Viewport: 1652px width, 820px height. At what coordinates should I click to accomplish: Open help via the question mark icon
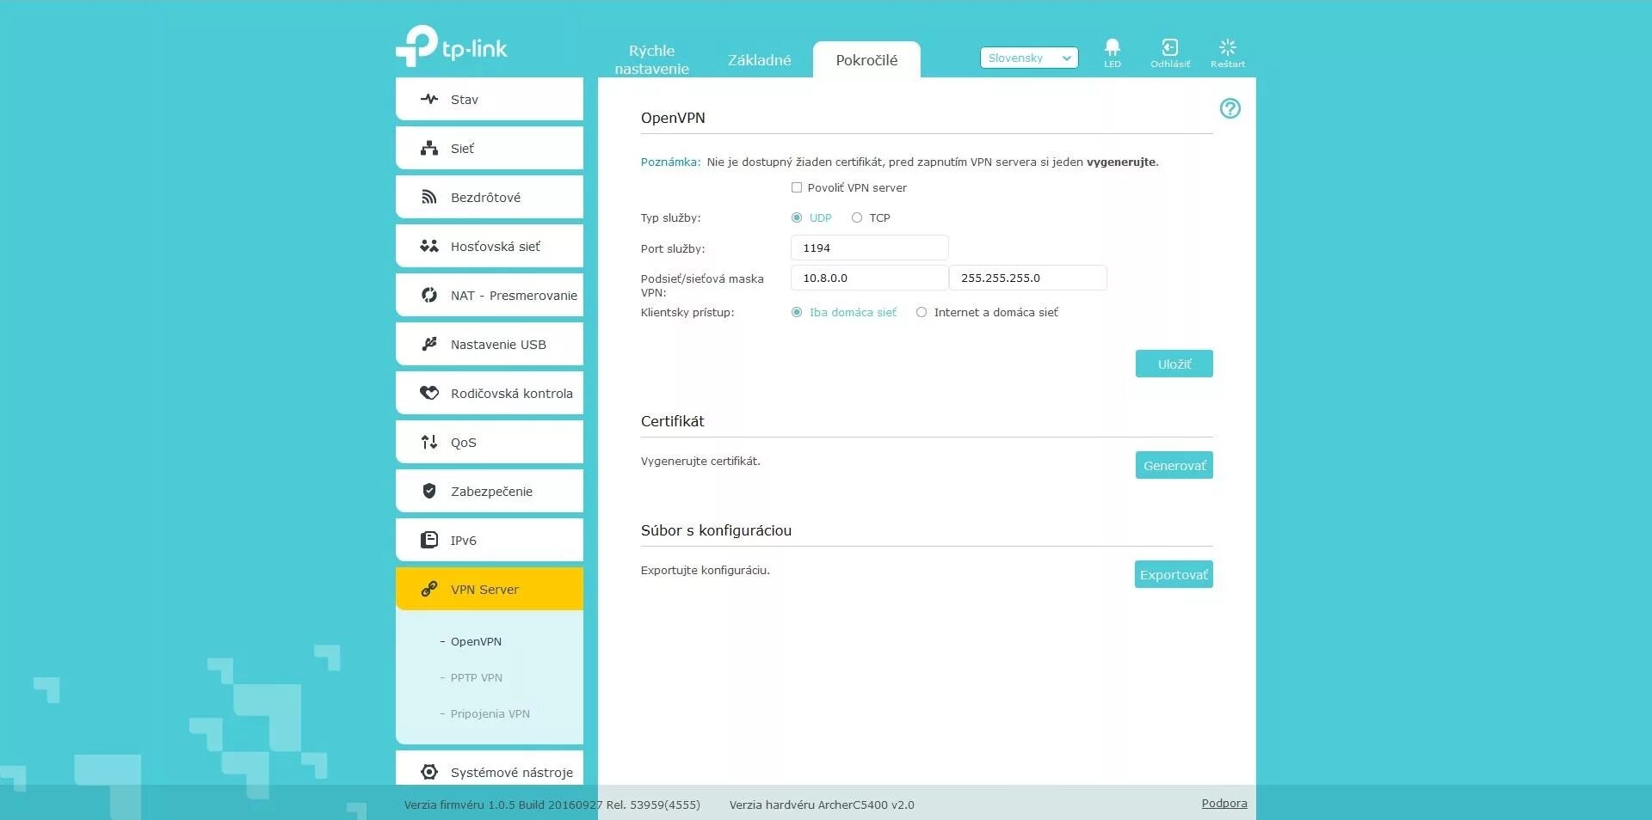(1230, 108)
